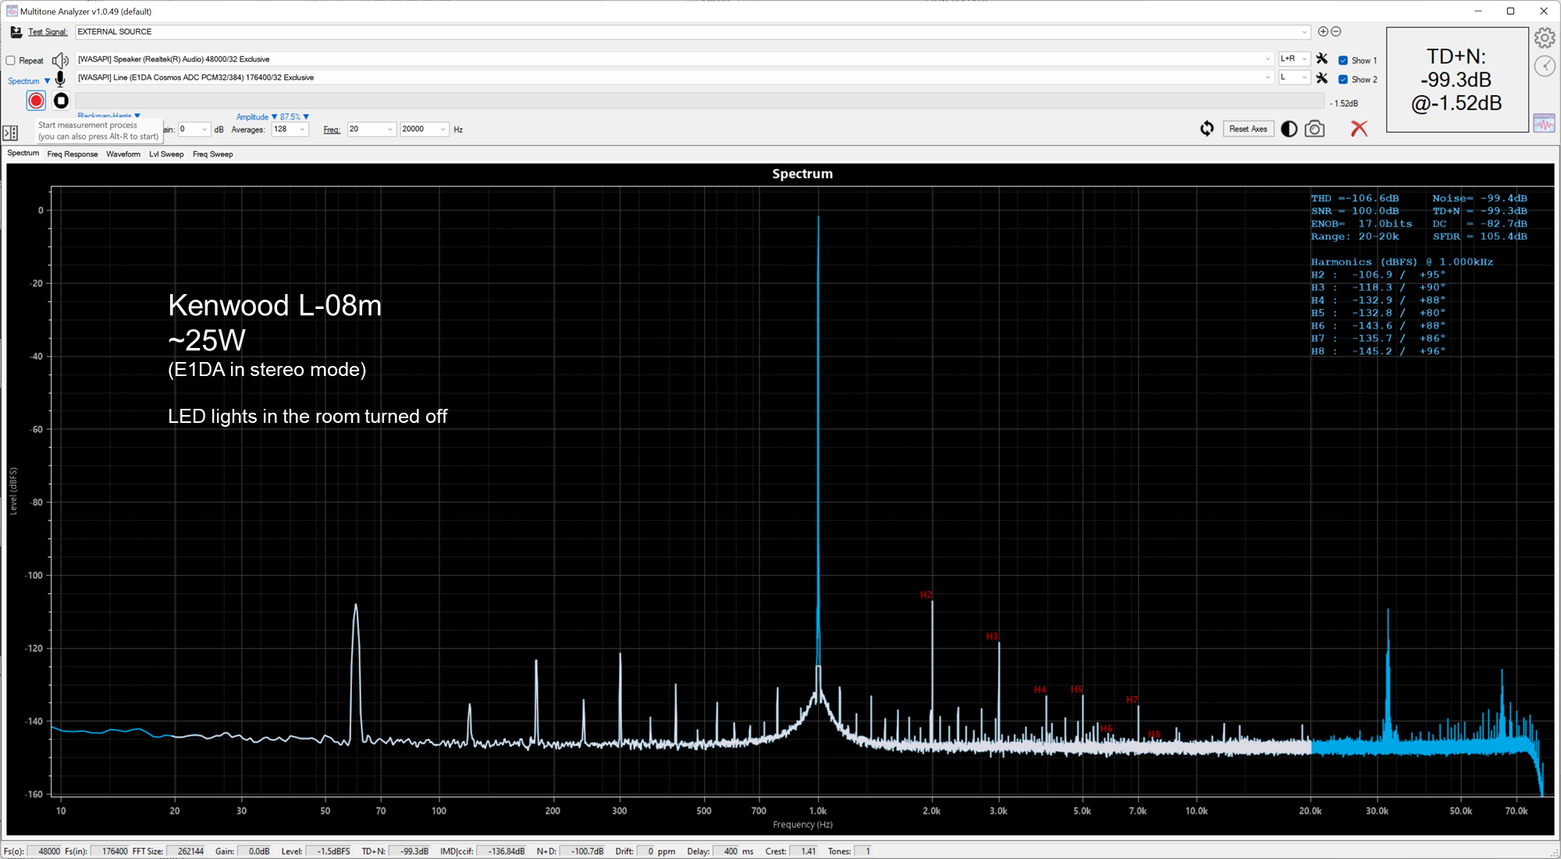Stop the measurement with the stop button
Screen dimensions: 1561x859
61,101
